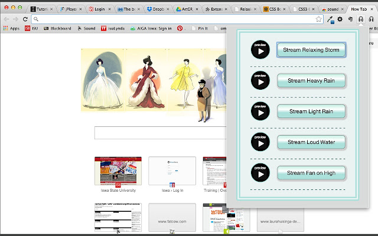
Task: Launch Stream Fan on High
Action: point(311,173)
